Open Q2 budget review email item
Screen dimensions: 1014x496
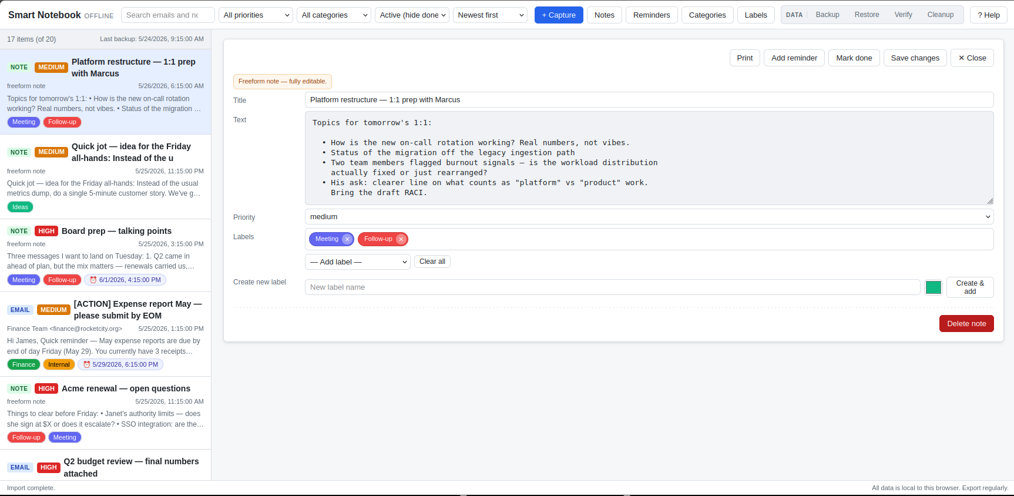click(105, 465)
